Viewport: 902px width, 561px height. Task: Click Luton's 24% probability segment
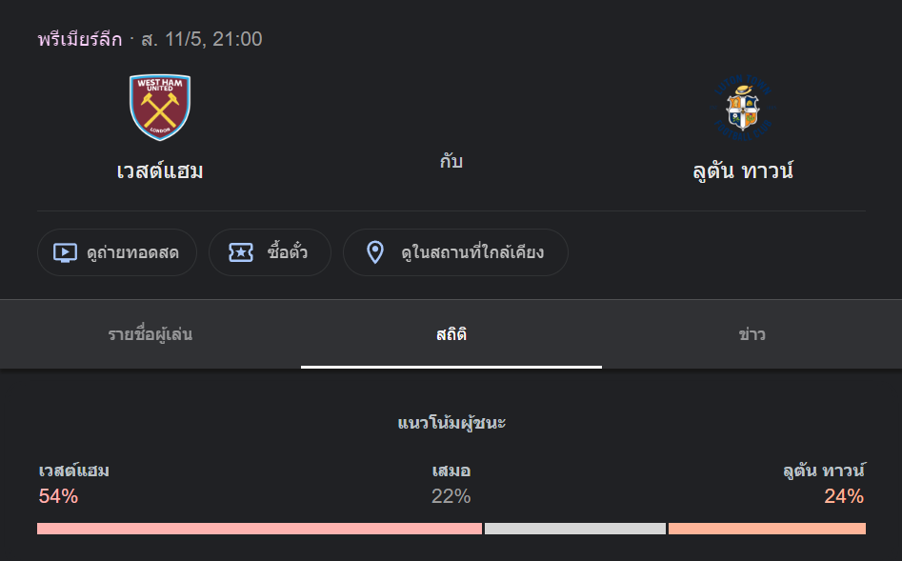pos(767,526)
